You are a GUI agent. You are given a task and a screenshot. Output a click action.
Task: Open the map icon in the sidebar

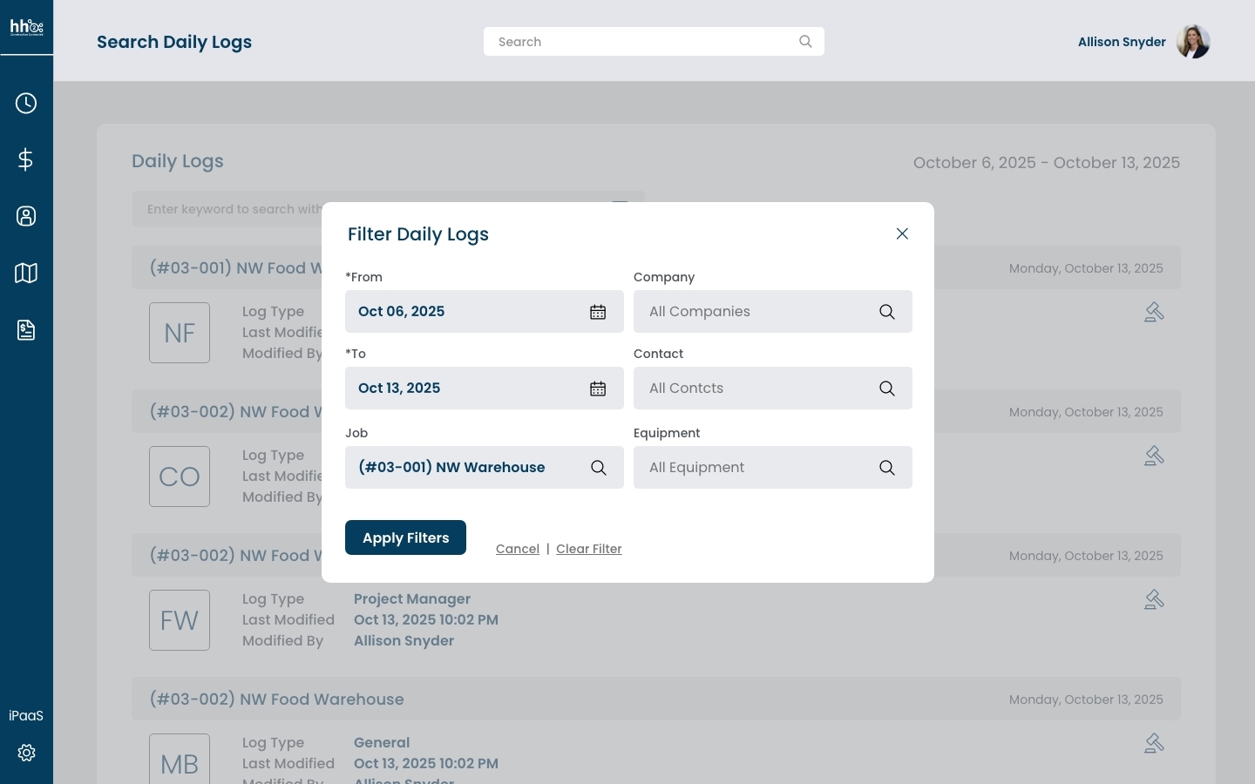pos(26,273)
